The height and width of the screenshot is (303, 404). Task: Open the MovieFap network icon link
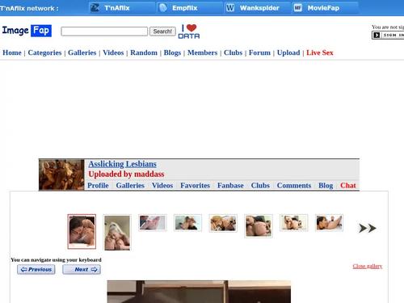coord(298,8)
